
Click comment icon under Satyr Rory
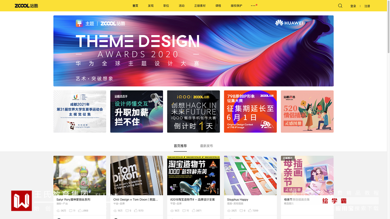[71, 210]
